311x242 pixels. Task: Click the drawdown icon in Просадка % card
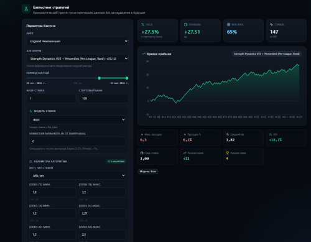point(185,134)
